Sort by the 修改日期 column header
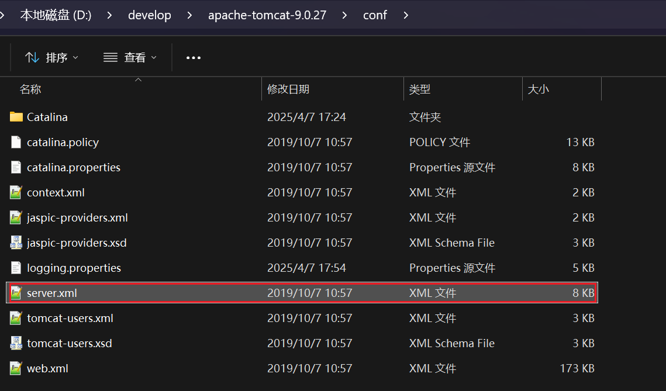The image size is (666, 391). (x=288, y=89)
